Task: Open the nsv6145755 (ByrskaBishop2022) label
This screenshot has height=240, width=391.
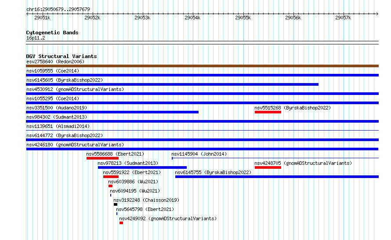Action: click(213, 172)
